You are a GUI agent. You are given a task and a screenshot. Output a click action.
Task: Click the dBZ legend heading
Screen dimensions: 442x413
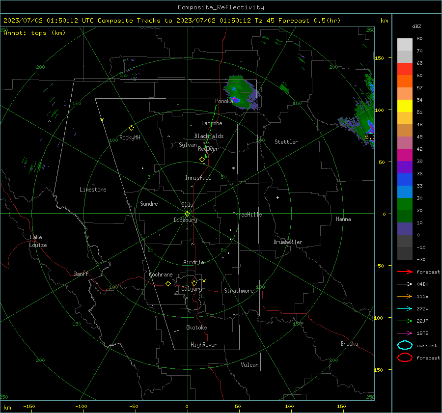click(416, 27)
